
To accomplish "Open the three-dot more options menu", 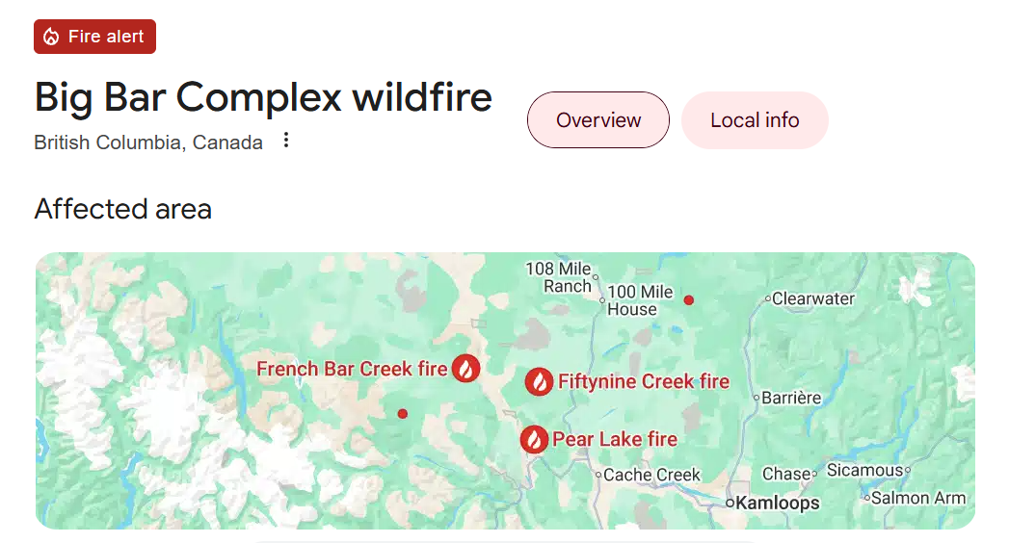I will tap(286, 141).
